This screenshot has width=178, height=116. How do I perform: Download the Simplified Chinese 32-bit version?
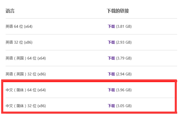point(111,106)
